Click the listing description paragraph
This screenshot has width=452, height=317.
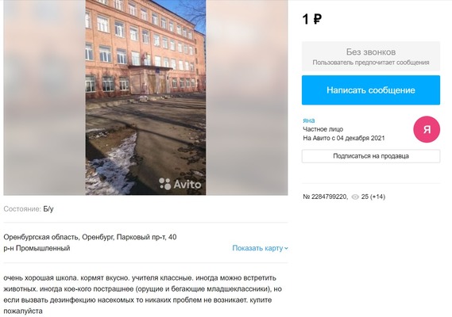pos(143,294)
